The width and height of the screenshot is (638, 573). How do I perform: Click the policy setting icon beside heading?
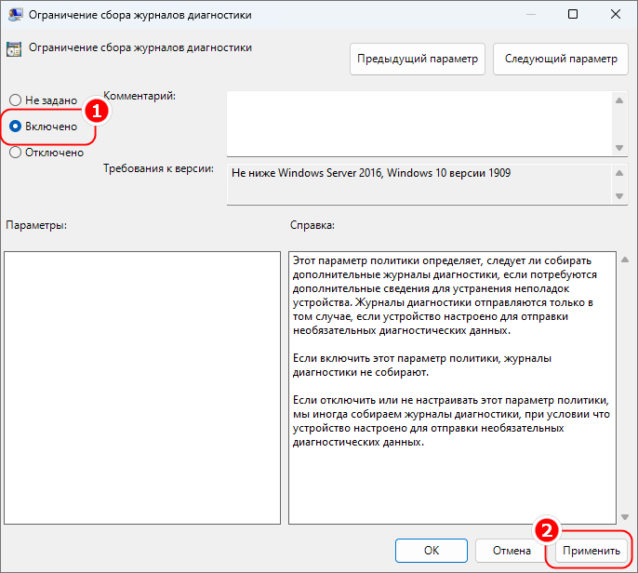tap(14, 48)
